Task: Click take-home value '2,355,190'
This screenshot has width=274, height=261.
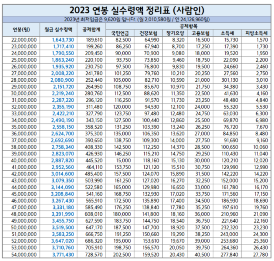Action: (63, 107)
